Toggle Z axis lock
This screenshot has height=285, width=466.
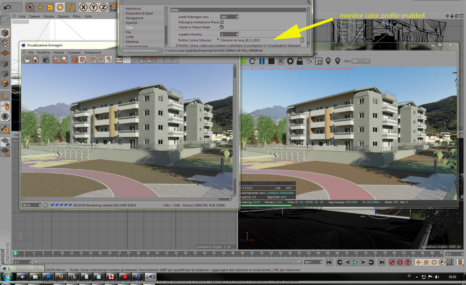104,7
